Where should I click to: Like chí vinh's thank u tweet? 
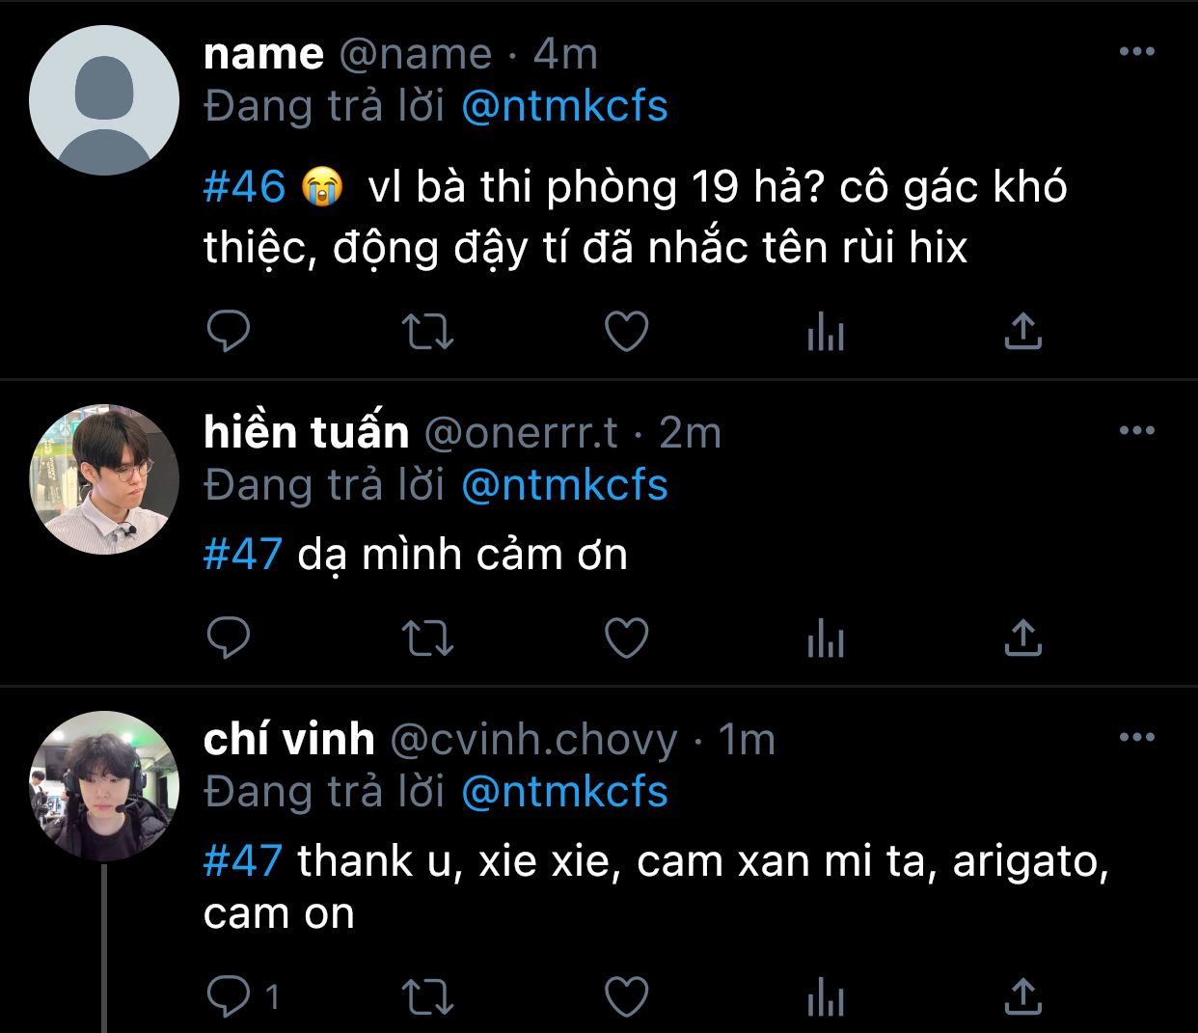[x=626, y=996]
